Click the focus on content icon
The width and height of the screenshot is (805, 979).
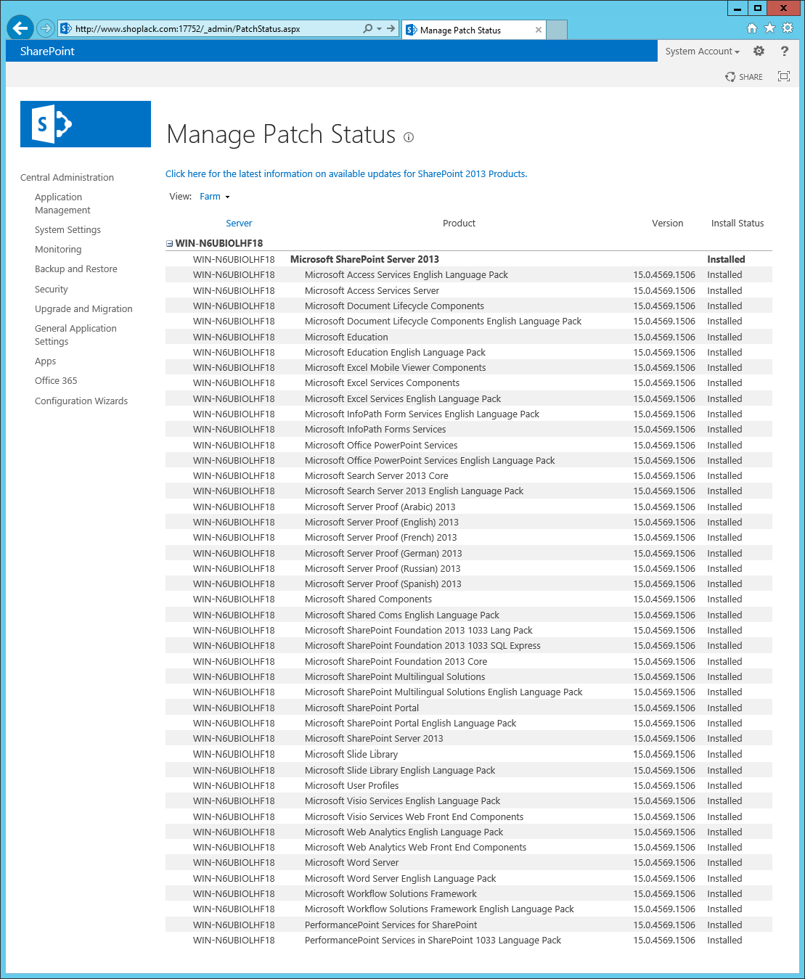coord(784,76)
